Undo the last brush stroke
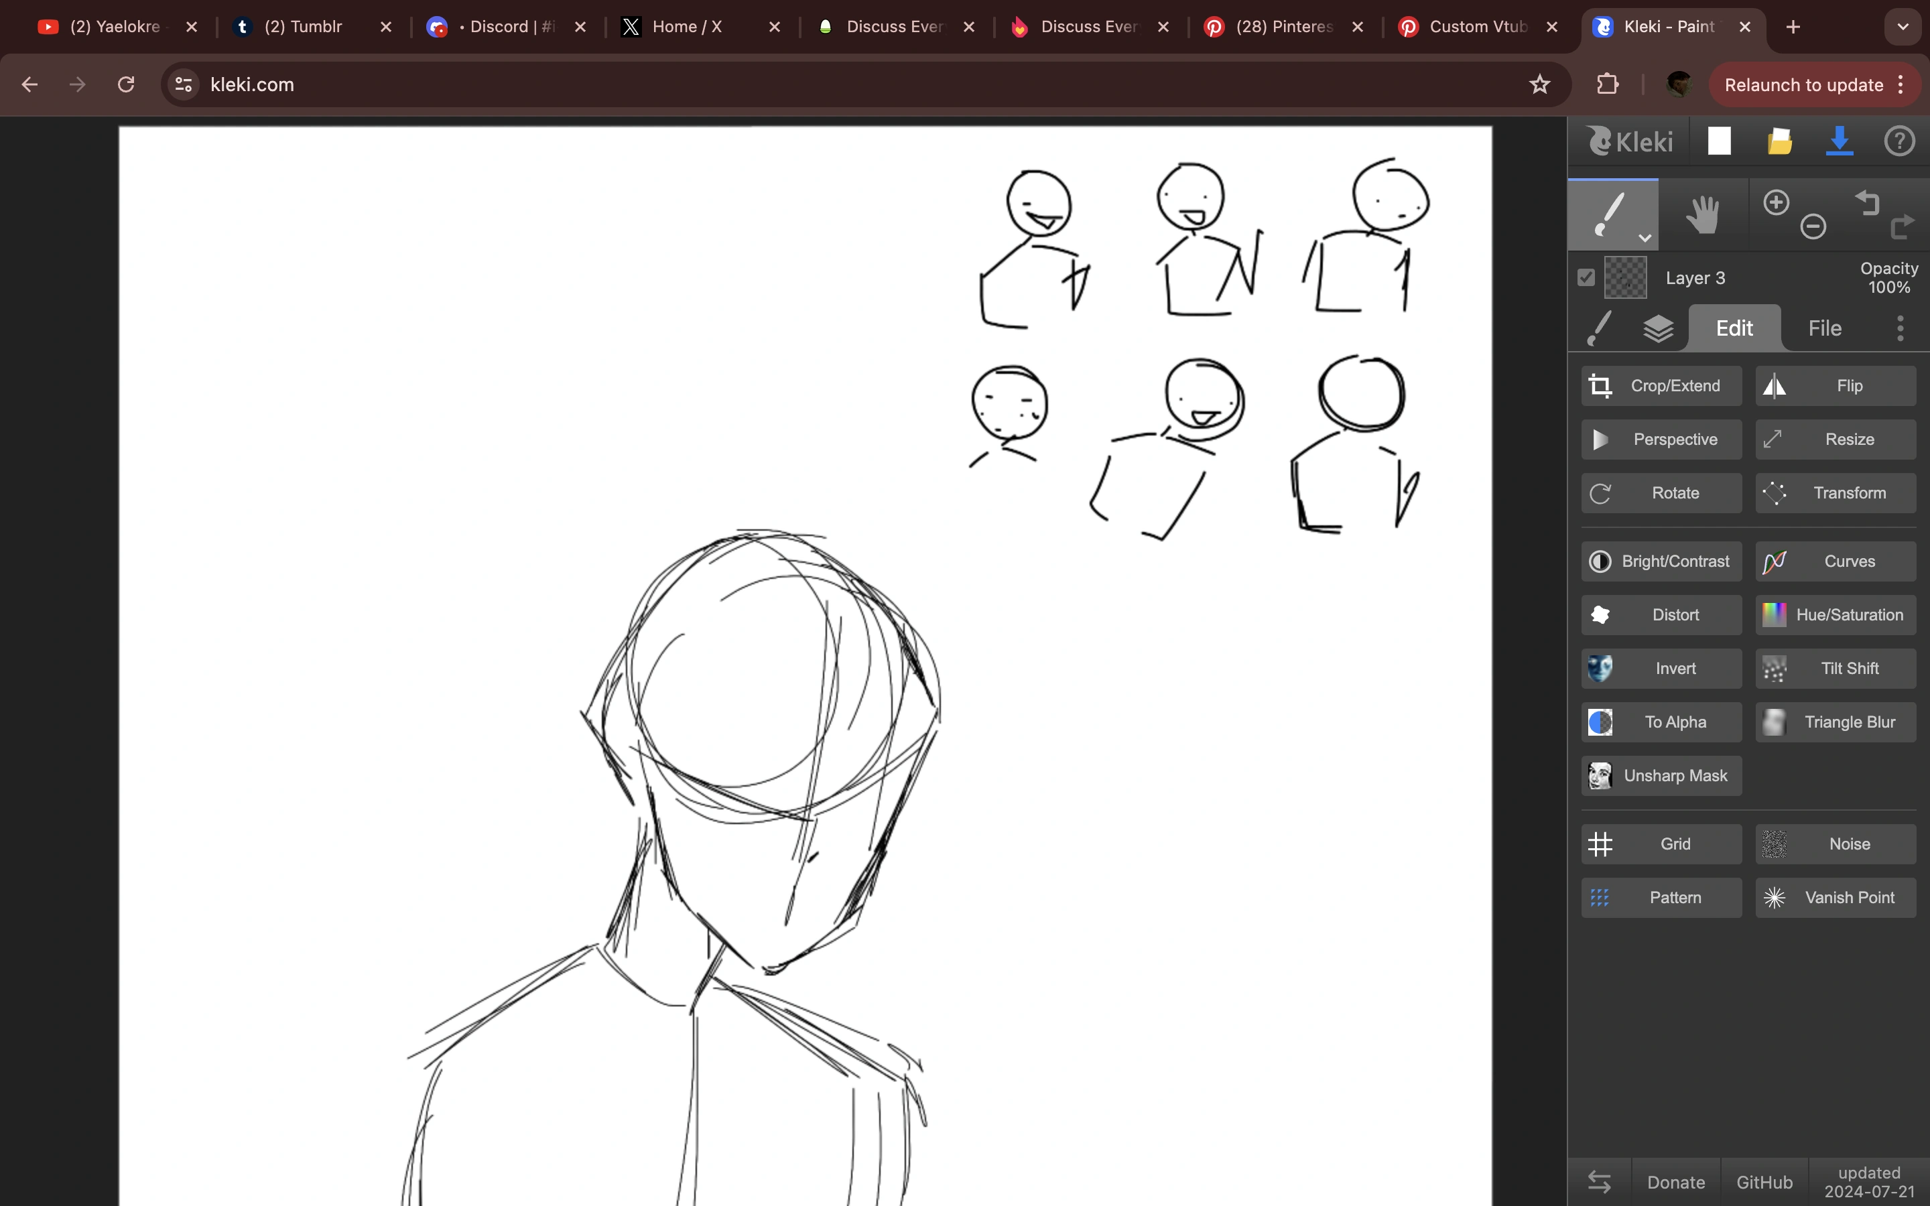1930x1206 pixels. coord(1867,204)
